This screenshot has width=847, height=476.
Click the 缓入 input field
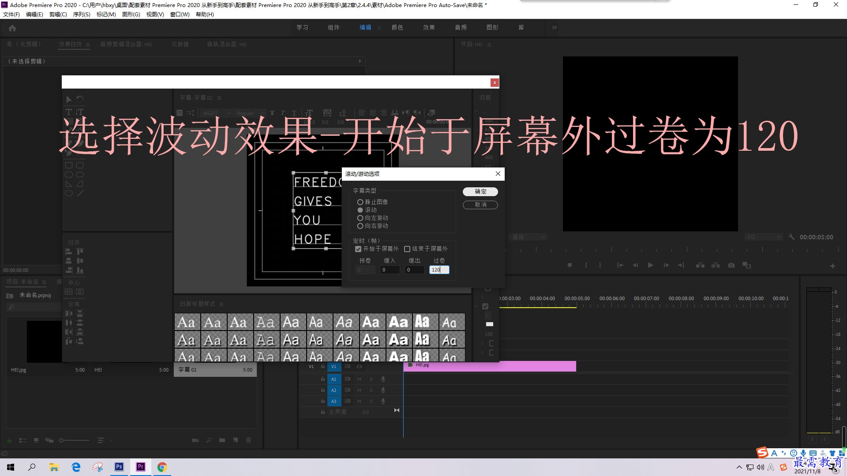coord(390,270)
